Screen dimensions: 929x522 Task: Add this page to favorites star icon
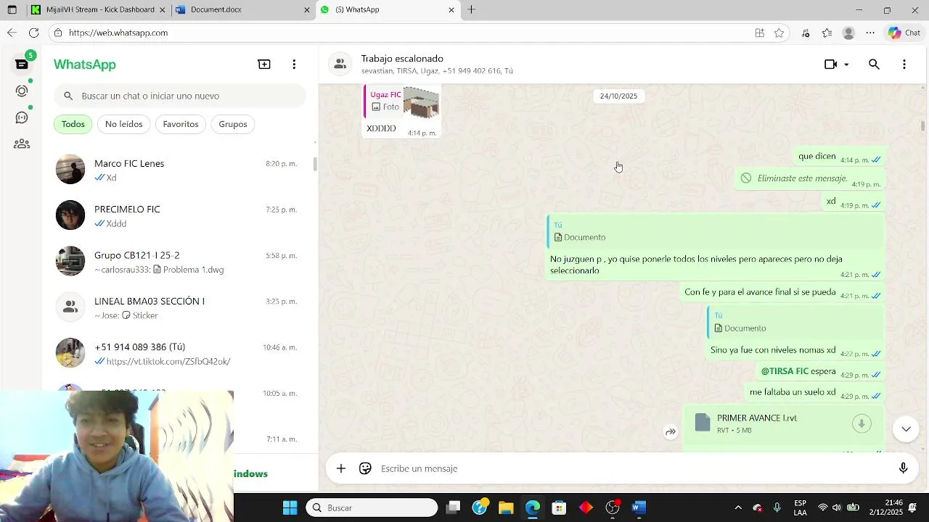pyautogui.click(x=779, y=33)
